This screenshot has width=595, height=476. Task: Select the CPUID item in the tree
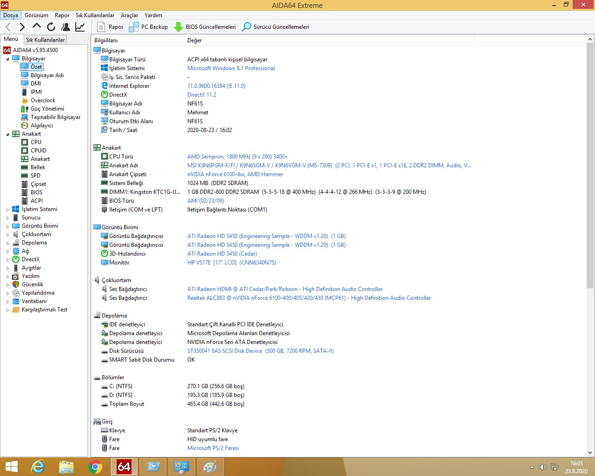pyautogui.click(x=38, y=151)
